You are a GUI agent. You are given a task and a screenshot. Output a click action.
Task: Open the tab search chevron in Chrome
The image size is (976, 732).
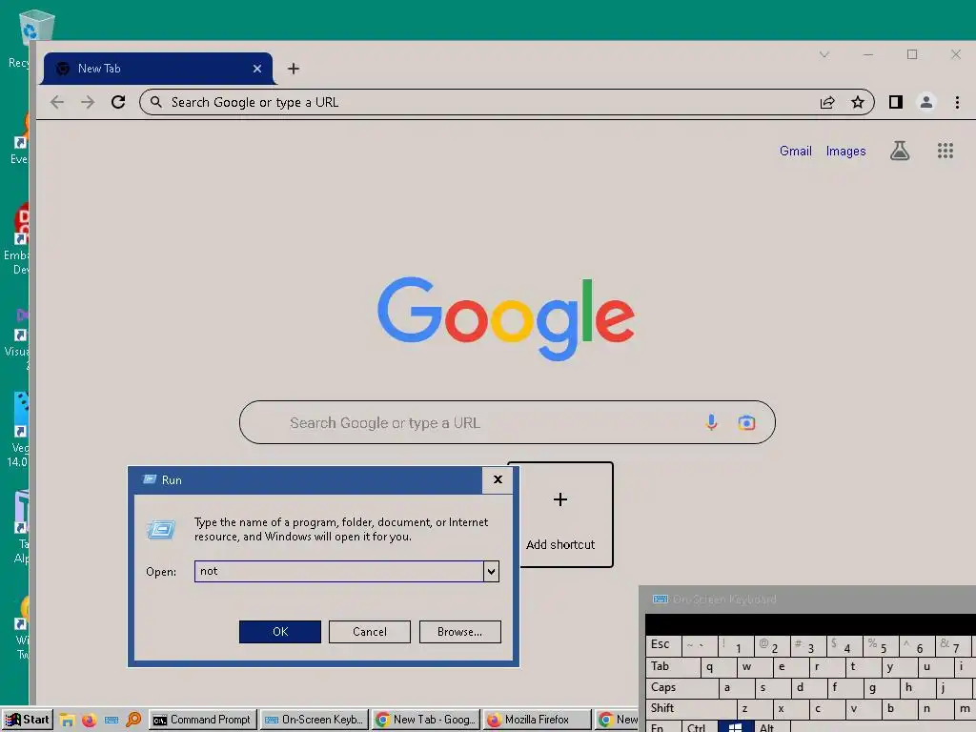pyautogui.click(x=824, y=54)
